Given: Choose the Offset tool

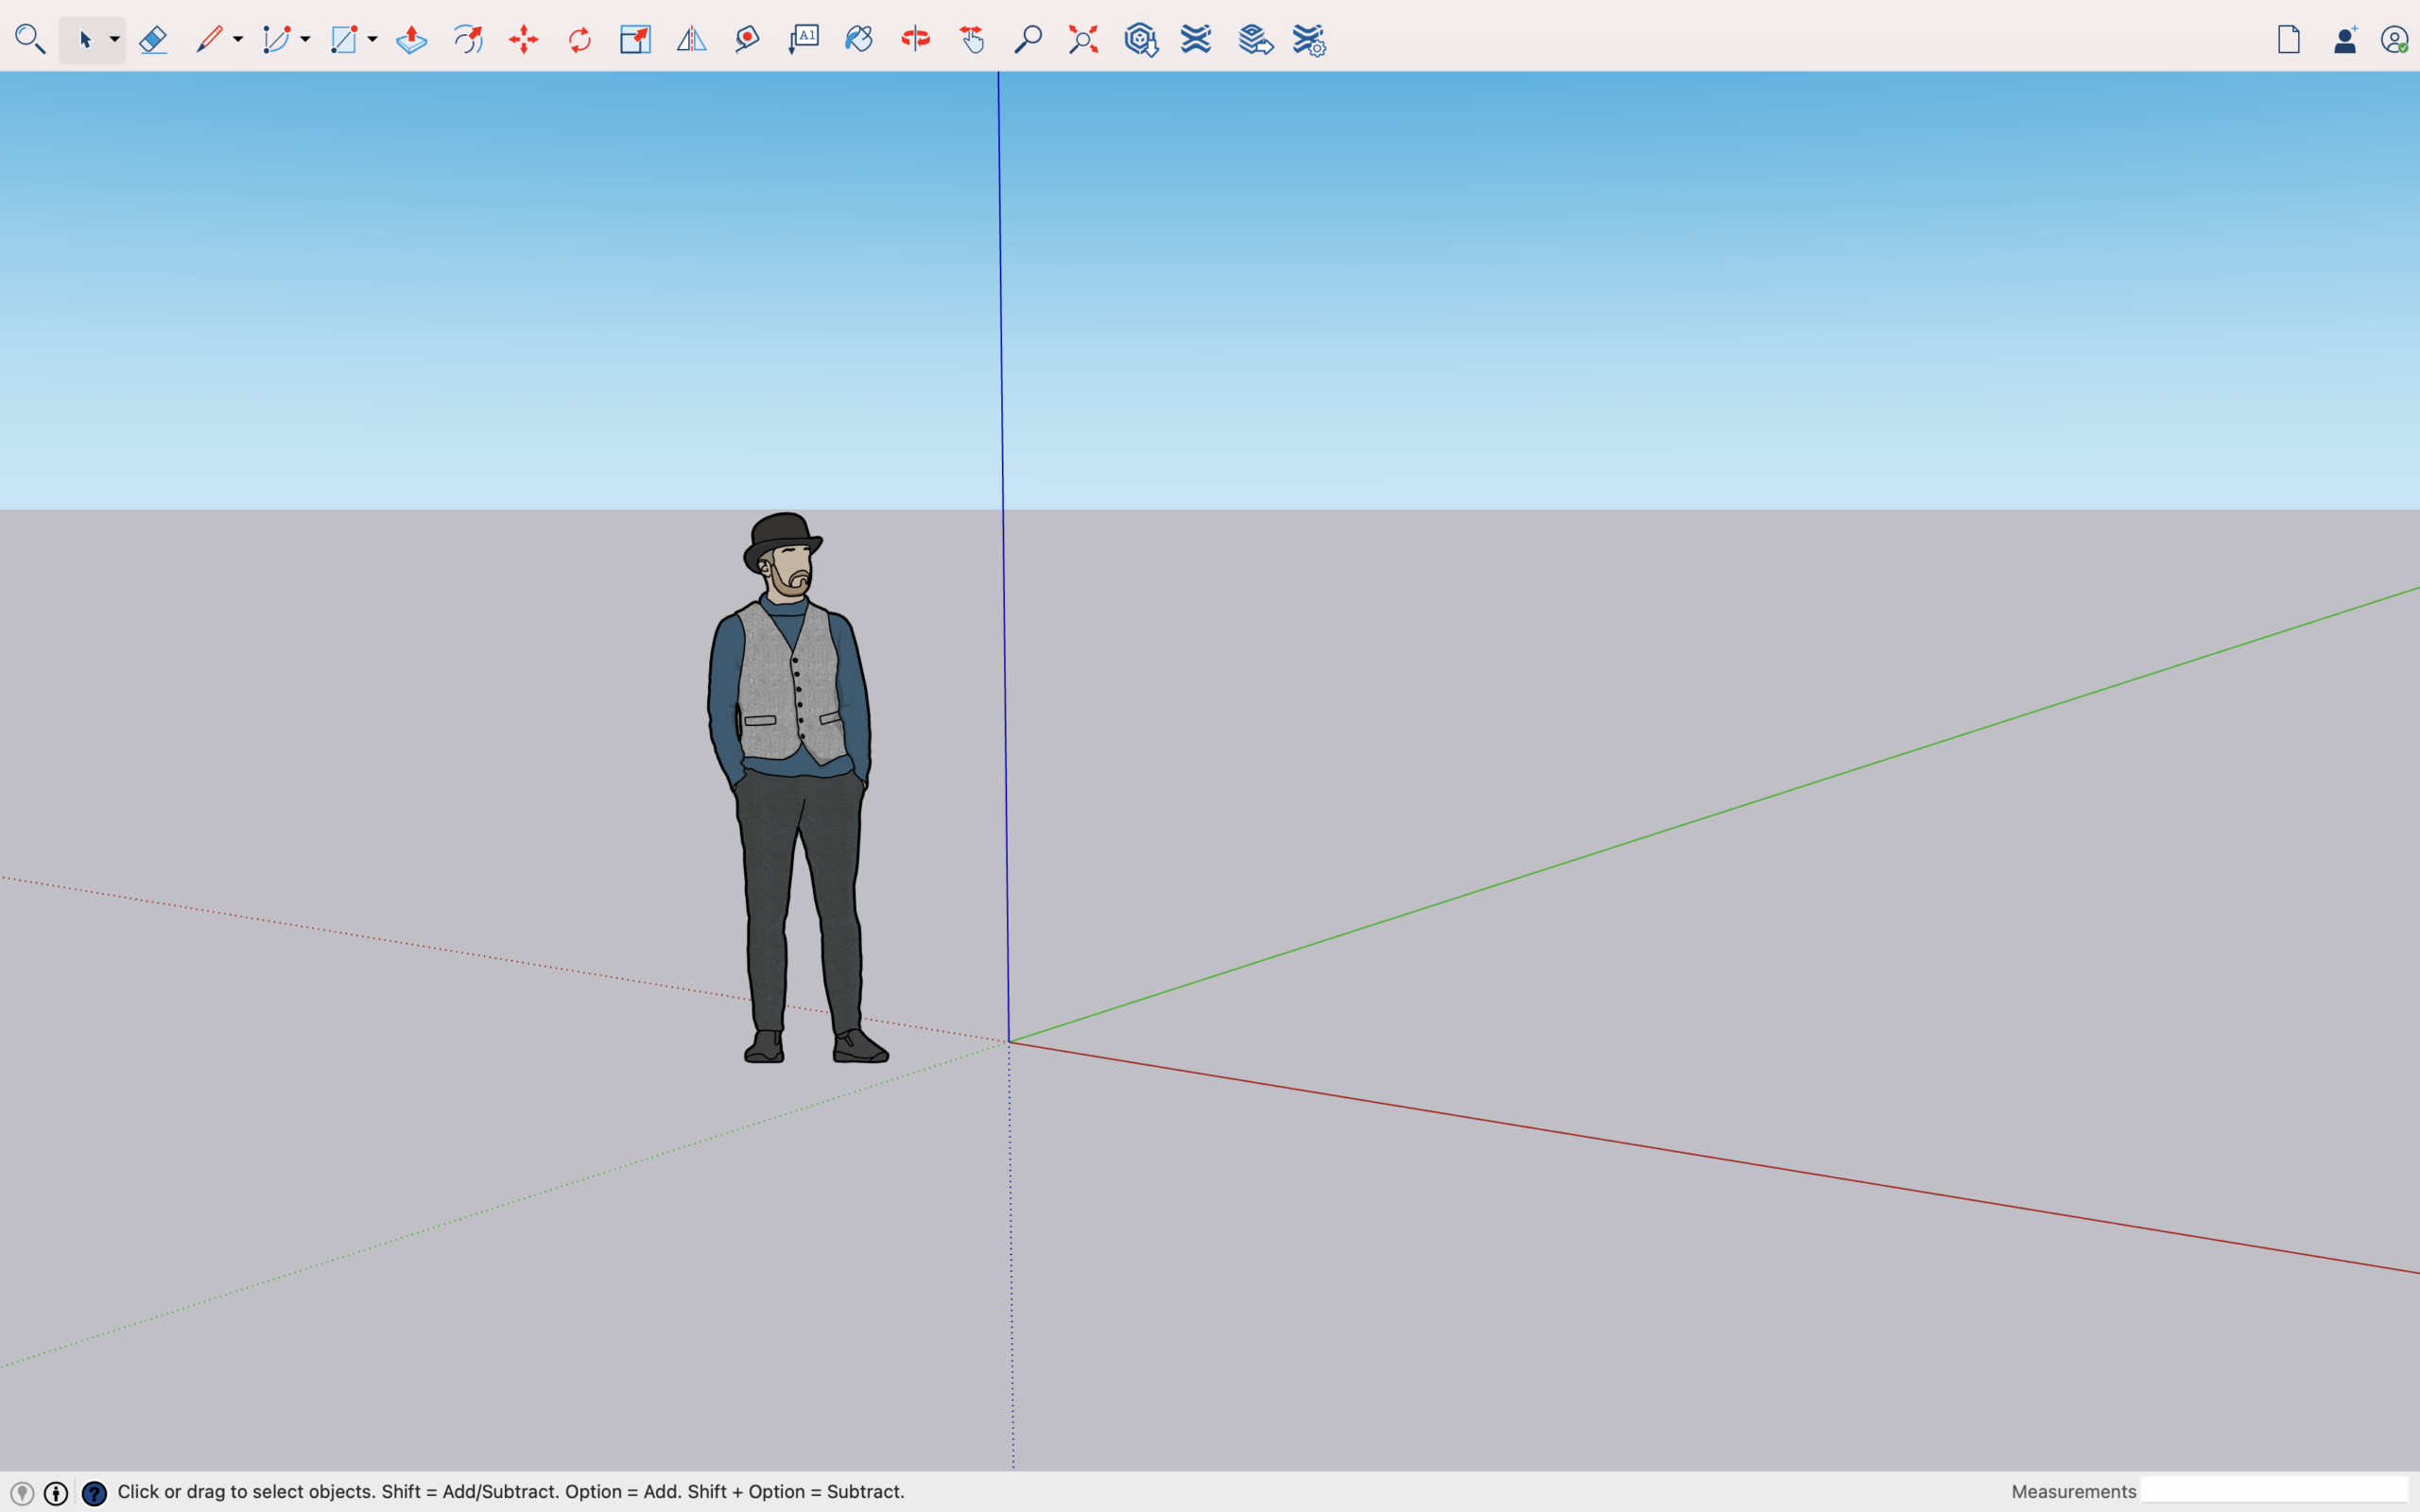Looking at the screenshot, I should click(468, 40).
